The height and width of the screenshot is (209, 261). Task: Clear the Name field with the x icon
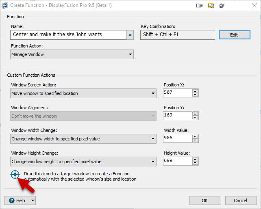click(130, 35)
